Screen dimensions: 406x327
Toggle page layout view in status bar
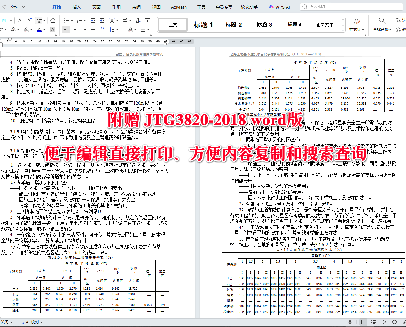click(x=363, y=322)
